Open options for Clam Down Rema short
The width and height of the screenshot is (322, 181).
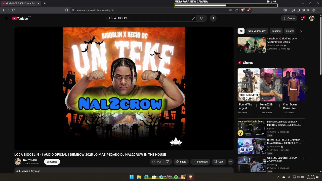click(302, 106)
